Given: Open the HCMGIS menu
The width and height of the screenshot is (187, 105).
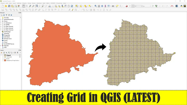Looking at the screenshot, I should click(53, 3).
